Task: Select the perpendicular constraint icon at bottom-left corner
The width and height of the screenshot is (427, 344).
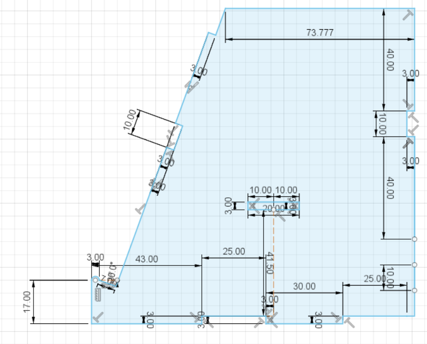Action: 97,317
